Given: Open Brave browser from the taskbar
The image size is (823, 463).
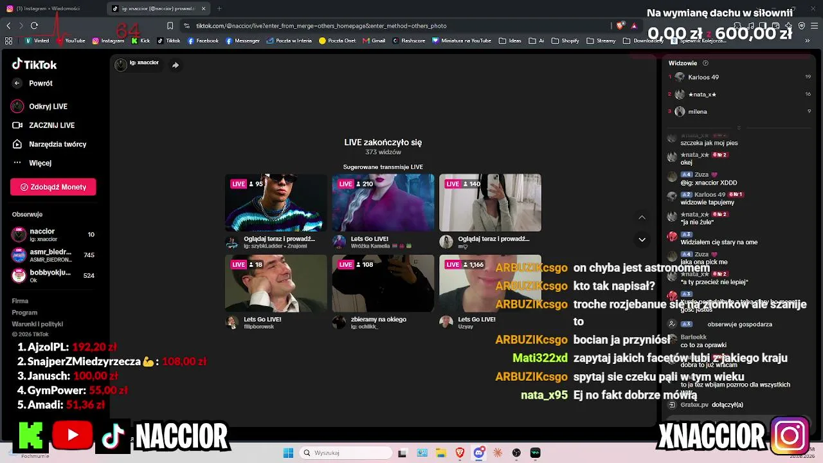Looking at the screenshot, I should pyautogui.click(x=460, y=453).
